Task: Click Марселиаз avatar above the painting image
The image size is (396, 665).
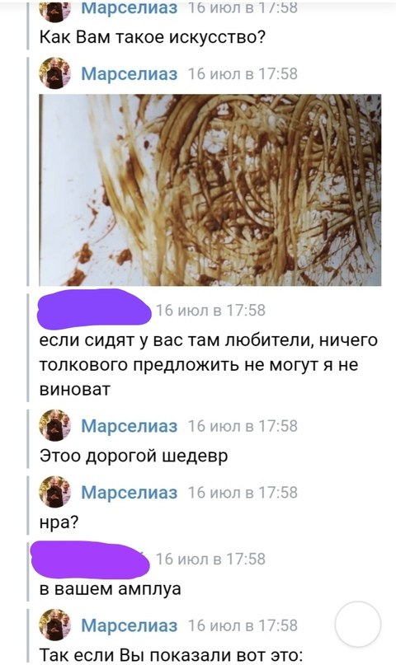Action: pyautogui.click(x=54, y=73)
